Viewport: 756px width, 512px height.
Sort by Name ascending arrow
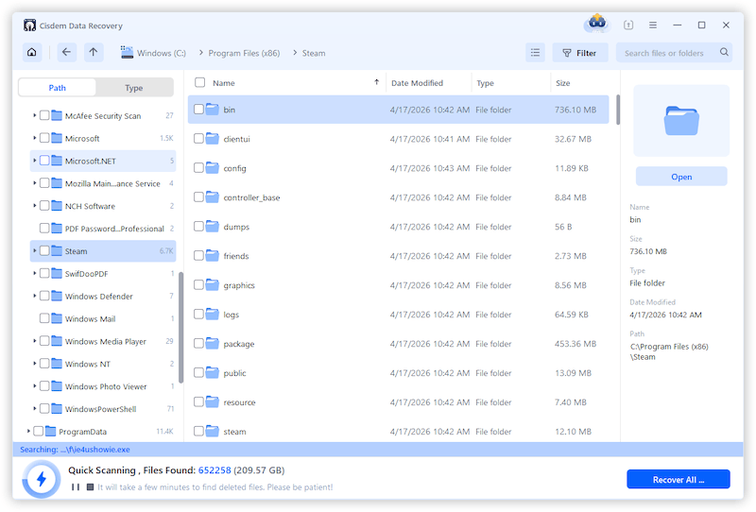[x=376, y=82]
